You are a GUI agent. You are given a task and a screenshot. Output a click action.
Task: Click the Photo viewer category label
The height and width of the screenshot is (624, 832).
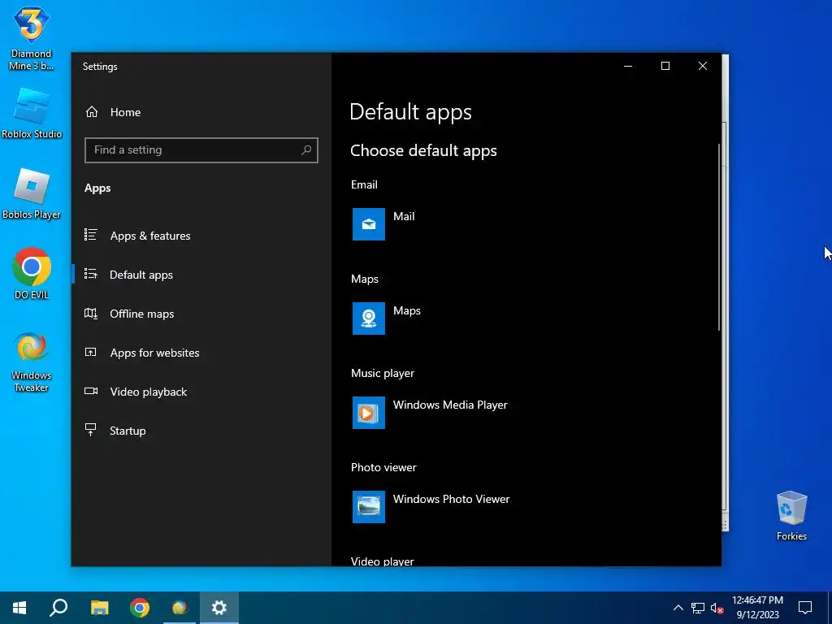pyautogui.click(x=383, y=467)
